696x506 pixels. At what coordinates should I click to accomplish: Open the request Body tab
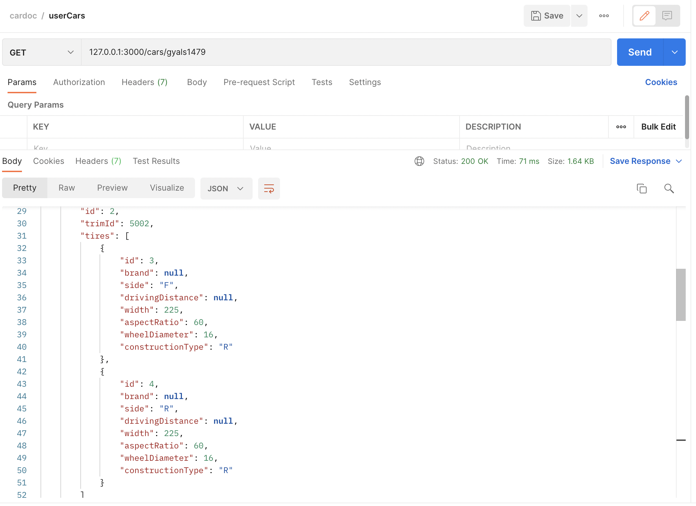point(197,82)
